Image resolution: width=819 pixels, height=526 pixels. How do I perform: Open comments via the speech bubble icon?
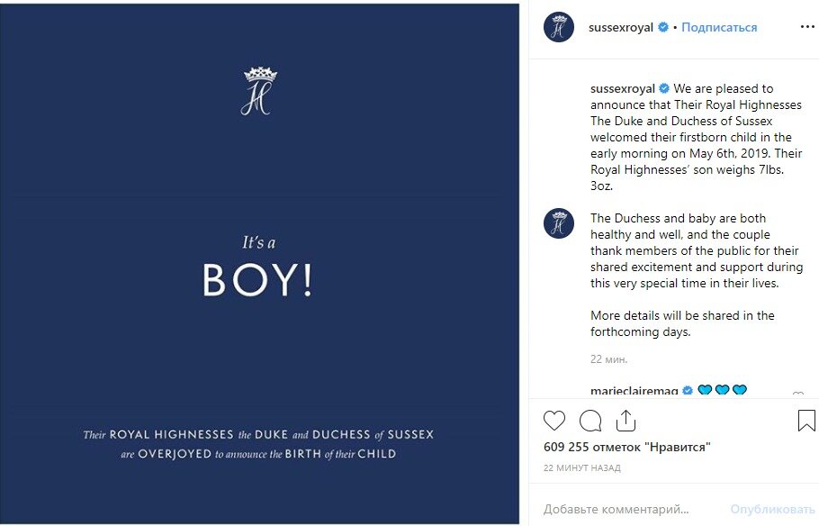tap(590, 421)
